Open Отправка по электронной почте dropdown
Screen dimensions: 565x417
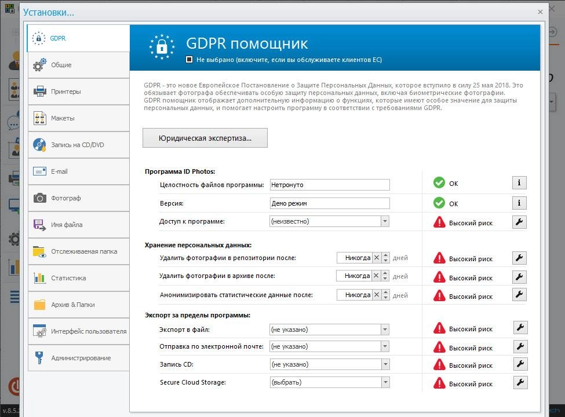(x=385, y=346)
